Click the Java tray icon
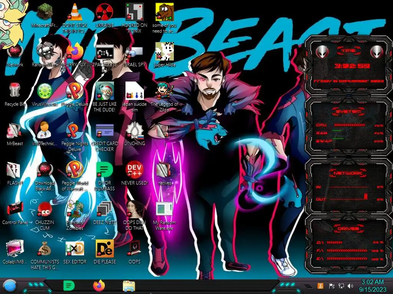393x294 pixels. pyautogui.click(x=320, y=286)
